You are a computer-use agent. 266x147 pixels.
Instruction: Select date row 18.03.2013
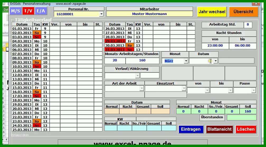tap(22, 100)
